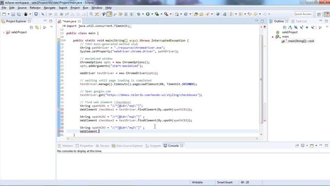The height and width of the screenshot is (186, 330).
Task: Click Open Console icon in Console view
Action: point(311,146)
